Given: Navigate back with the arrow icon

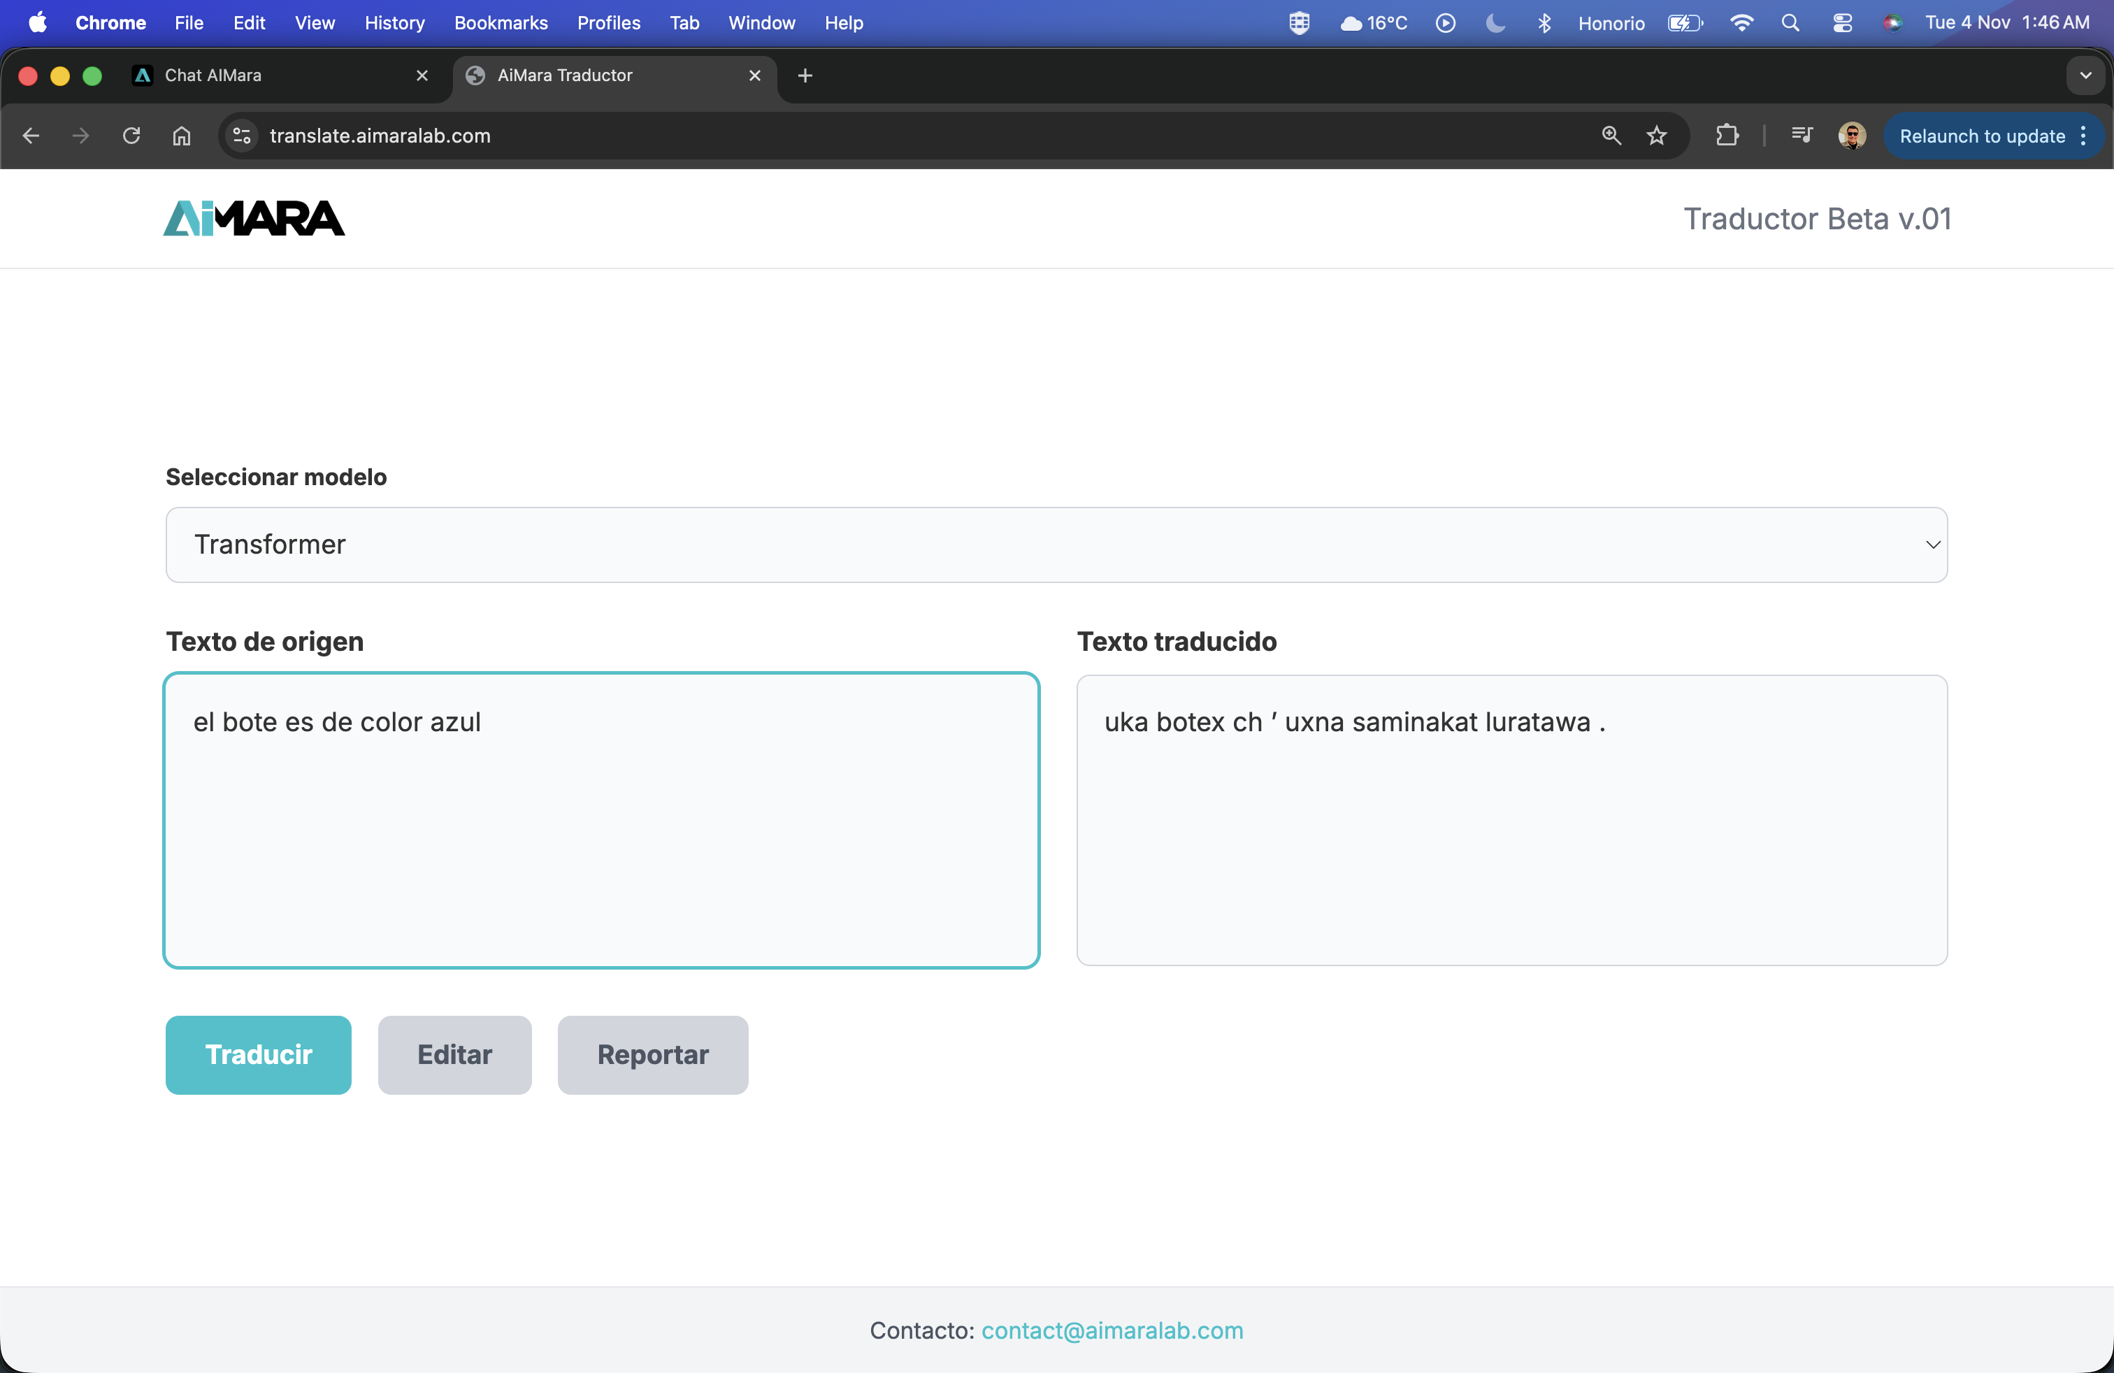Looking at the screenshot, I should point(31,136).
